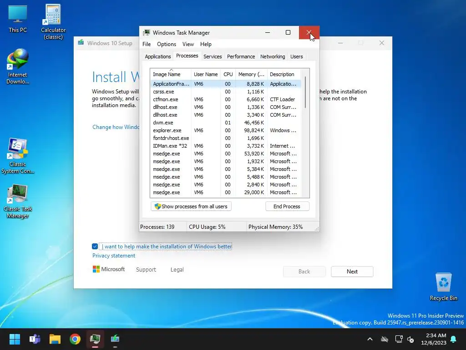Screen dimensions: 466x350
Task: Switch to the Applications tab
Action: [158, 57]
